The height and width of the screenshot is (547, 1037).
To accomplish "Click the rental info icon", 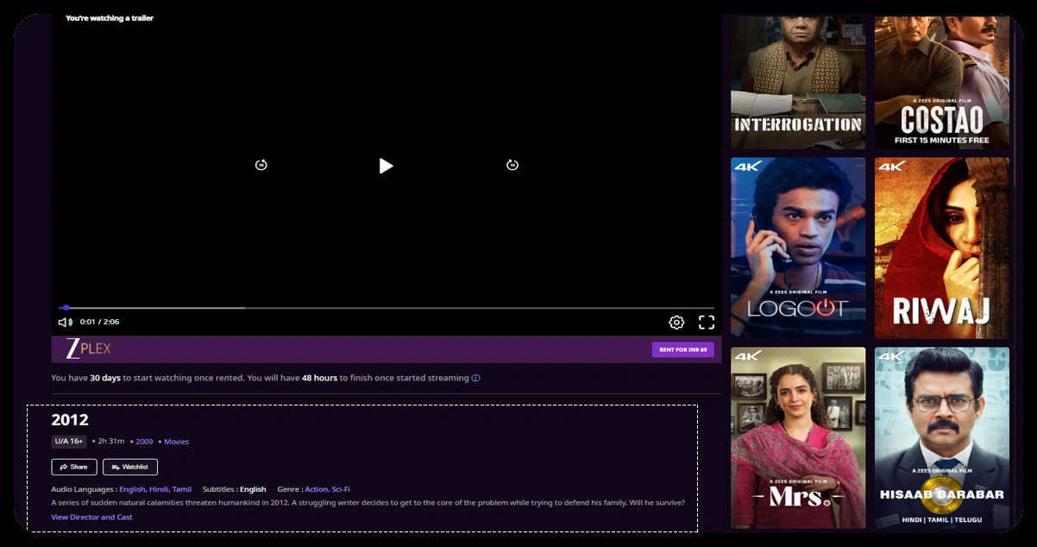I will (475, 378).
